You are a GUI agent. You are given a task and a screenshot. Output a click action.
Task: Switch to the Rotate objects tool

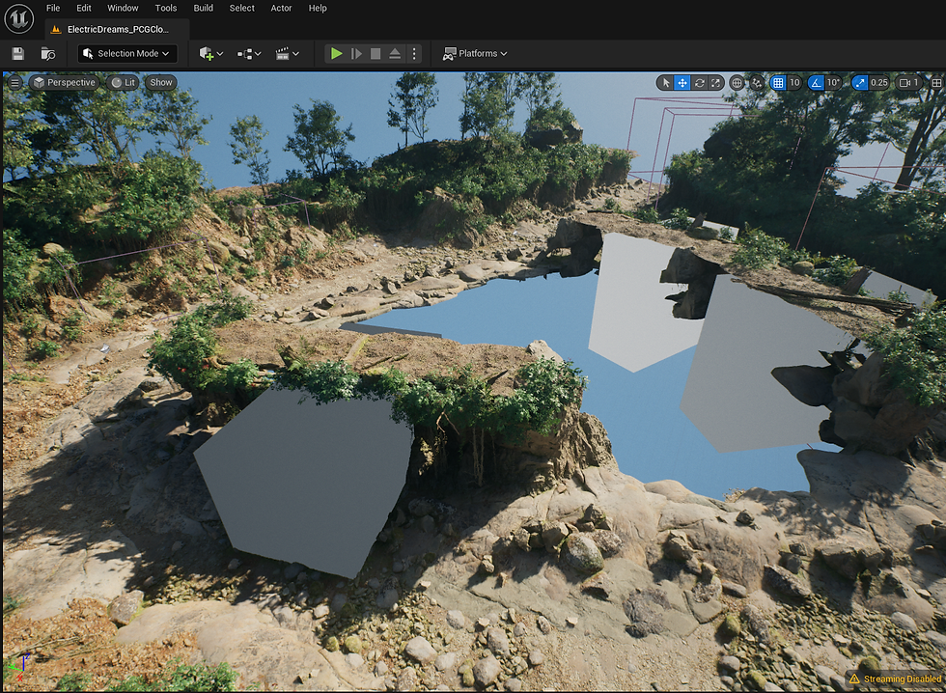click(x=699, y=83)
